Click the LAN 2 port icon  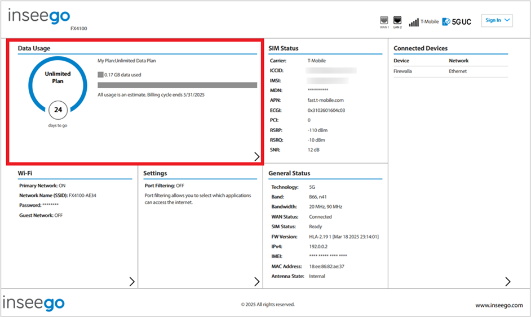click(x=397, y=20)
